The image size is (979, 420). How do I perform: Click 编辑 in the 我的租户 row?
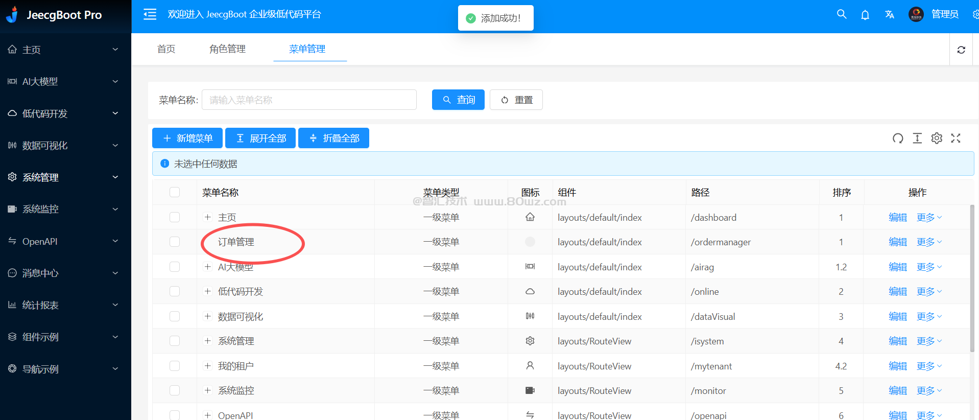point(897,366)
